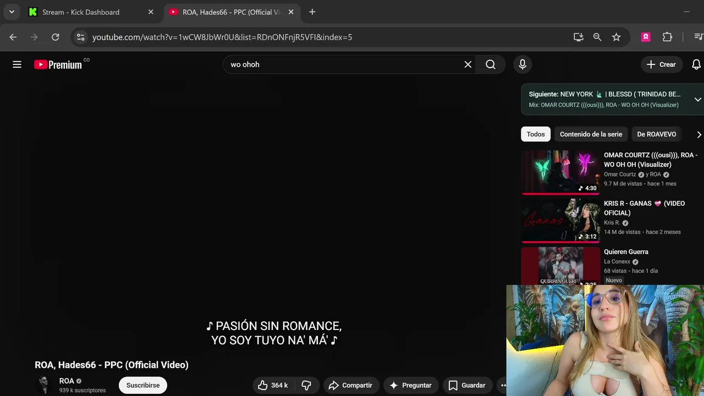The image size is (704, 396).
Task: Open the KRIS R - GANAS thumbnail
Action: point(560,221)
